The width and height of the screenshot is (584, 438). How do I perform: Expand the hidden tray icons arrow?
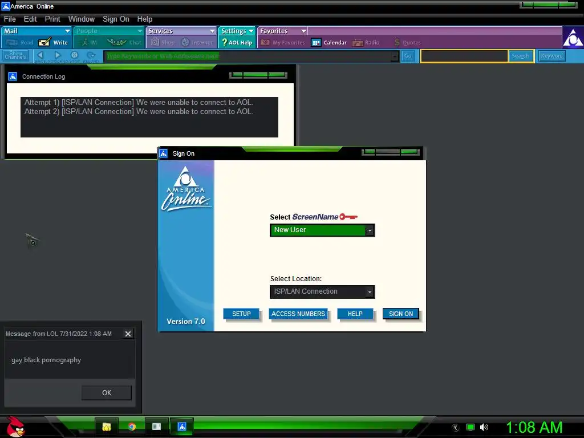click(x=456, y=428)
